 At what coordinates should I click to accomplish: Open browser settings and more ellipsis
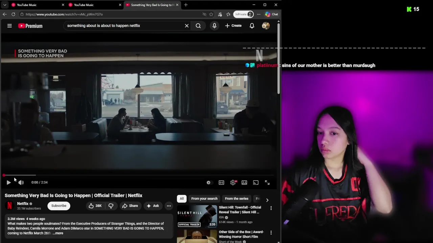click(258, 14)
